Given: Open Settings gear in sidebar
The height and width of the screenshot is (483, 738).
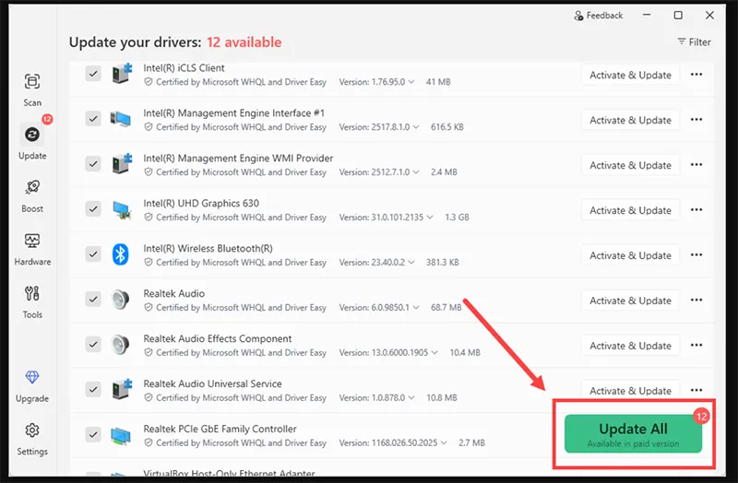Looking at the screenshot, I should pyautogui.click(x=32, y=436).
